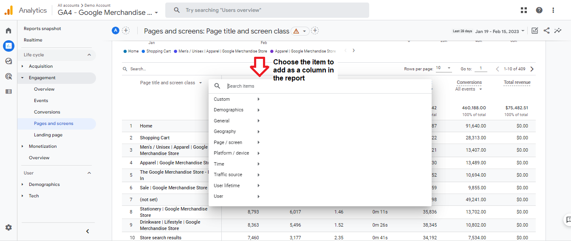Image resolution: width=571 pixels, height=241 pixels.
Task: Open Landing page report
Action: (x=48, y=135)
